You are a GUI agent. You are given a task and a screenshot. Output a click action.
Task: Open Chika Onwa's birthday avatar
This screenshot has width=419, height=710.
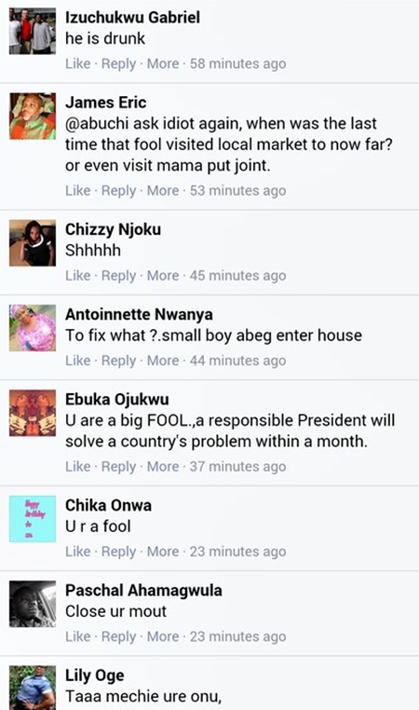[33, 519]
